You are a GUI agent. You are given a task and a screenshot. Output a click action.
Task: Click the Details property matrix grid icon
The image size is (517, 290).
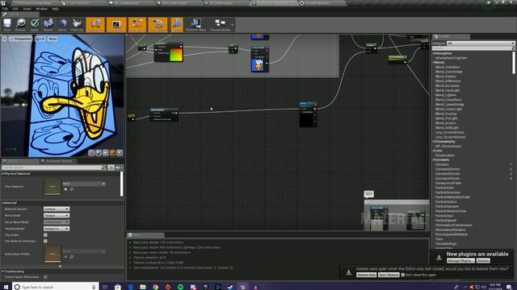pos(111,168)
